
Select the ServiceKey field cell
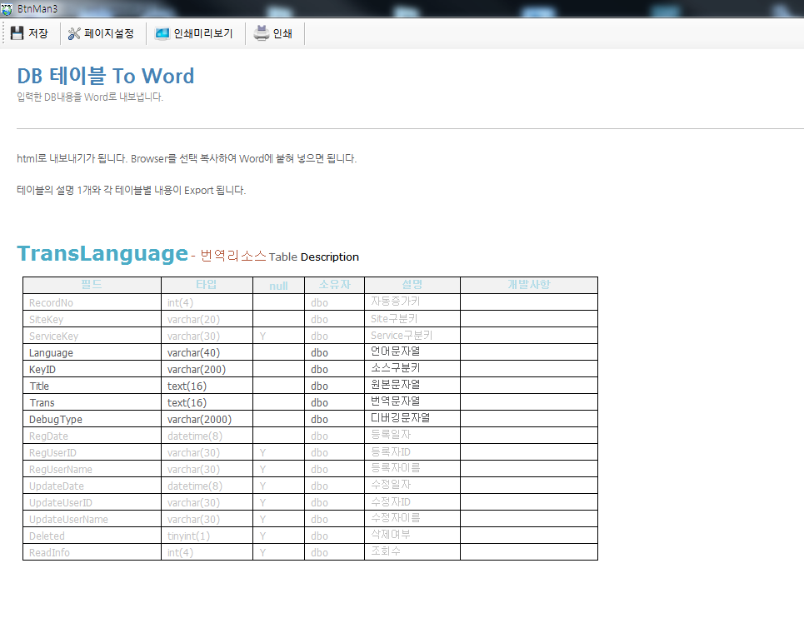click(92, 336)
